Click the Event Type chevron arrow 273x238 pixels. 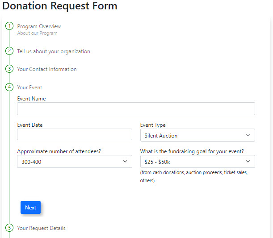point(248,135)
